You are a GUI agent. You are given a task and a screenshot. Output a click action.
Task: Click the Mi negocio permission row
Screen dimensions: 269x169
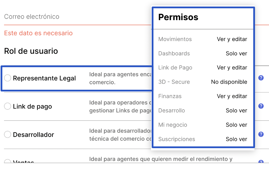[203, 125]
